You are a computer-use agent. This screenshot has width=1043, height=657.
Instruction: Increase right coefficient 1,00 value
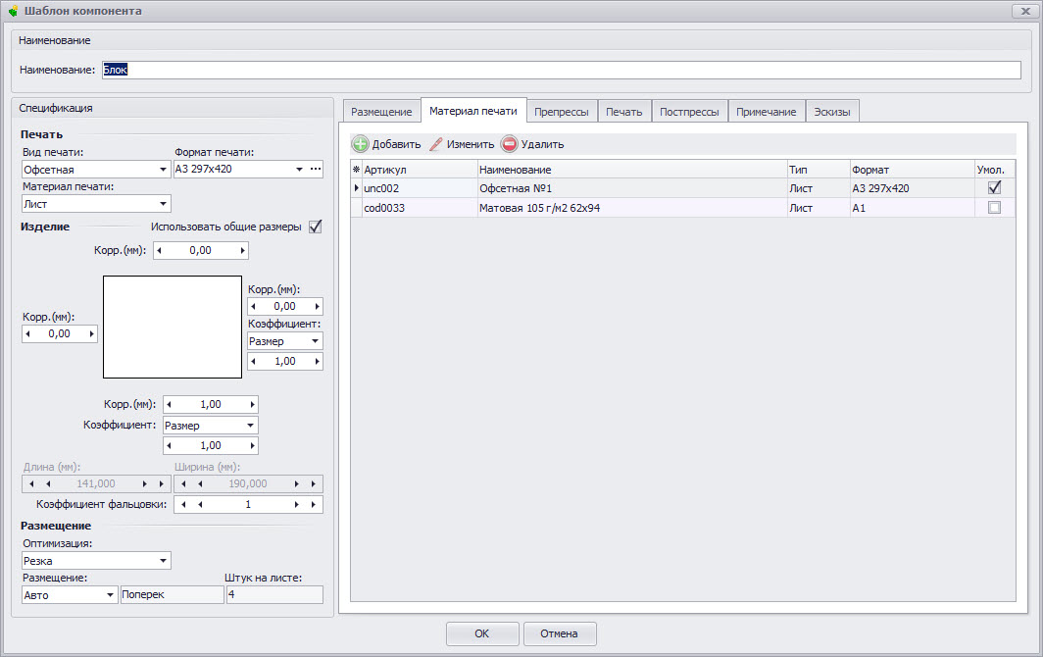(x=318, y=362)
